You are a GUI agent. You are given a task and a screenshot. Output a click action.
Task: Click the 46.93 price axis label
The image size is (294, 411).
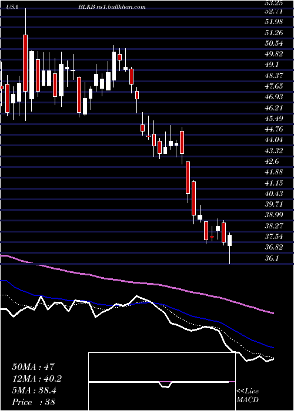click(x=273, y=97)
